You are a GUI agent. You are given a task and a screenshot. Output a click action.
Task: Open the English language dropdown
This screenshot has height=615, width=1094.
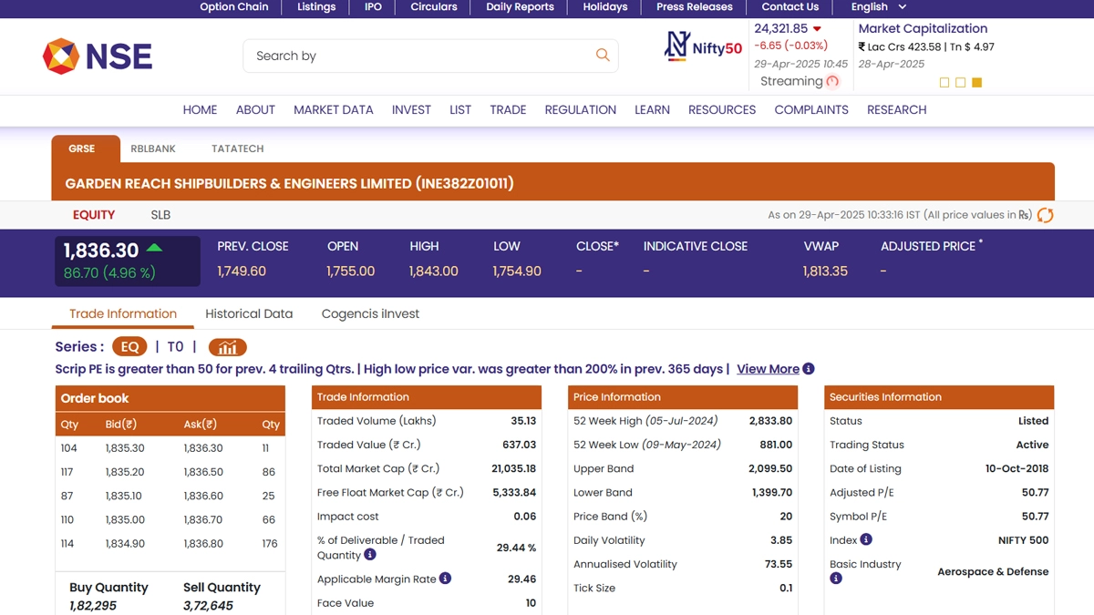(x=879, y=7)
